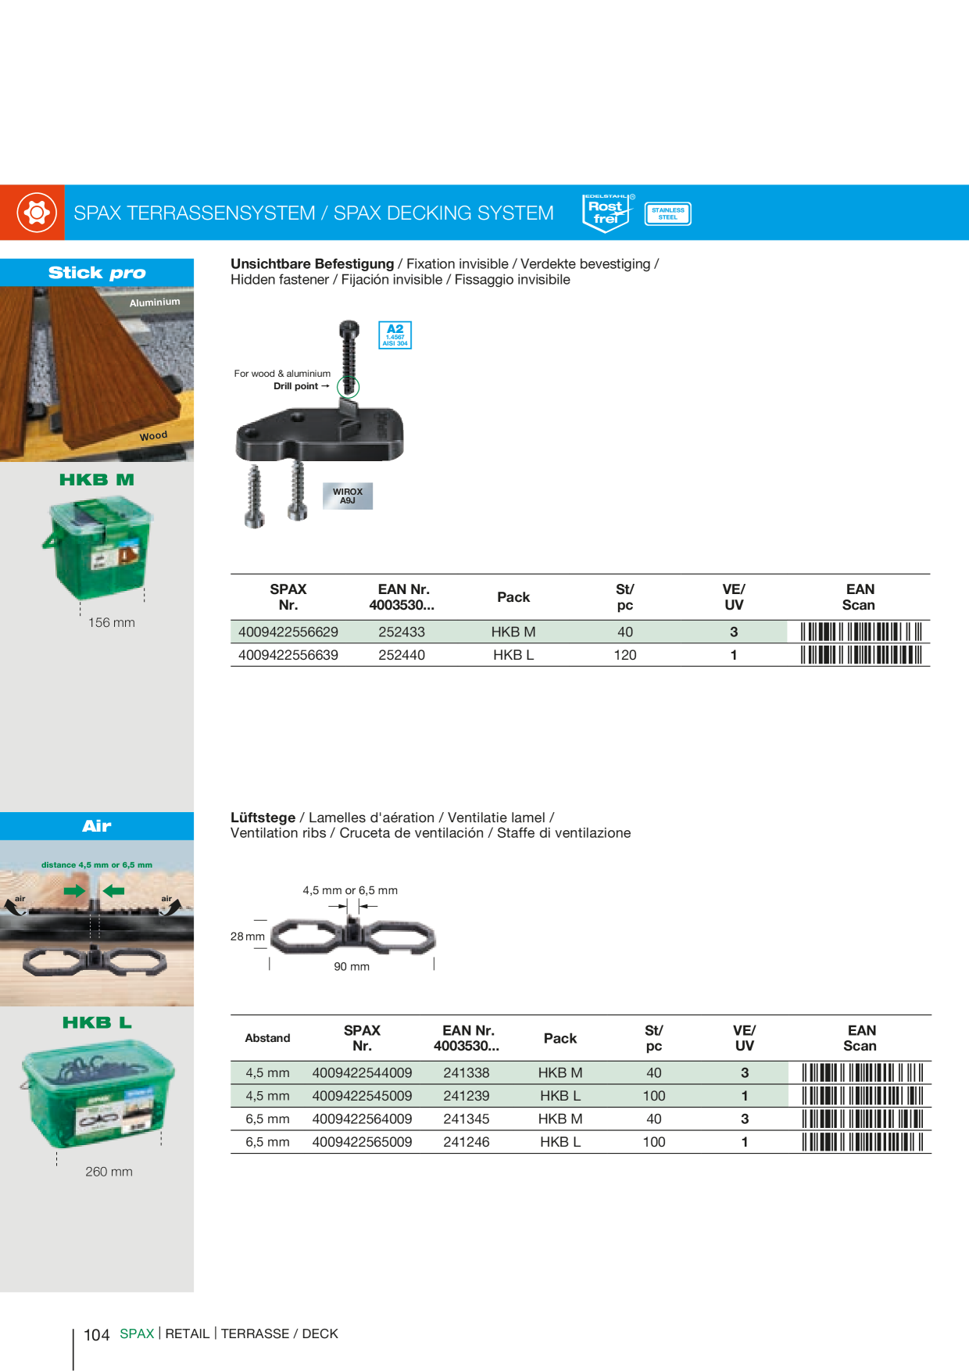The width and height of the screenshot is (969, 1371).
Task: Click the EAN cell '252433'
Action: click(x=402, y=632)
